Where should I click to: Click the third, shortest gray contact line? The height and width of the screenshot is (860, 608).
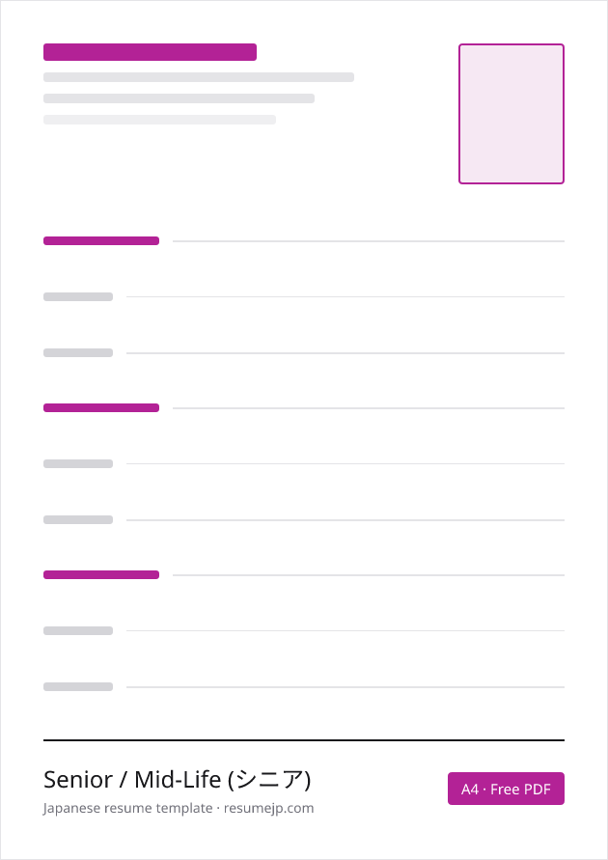click(159, 120)
